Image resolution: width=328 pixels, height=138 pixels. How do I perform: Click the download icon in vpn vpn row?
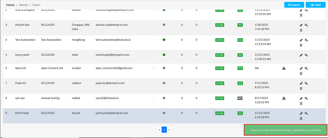(284, 98)
